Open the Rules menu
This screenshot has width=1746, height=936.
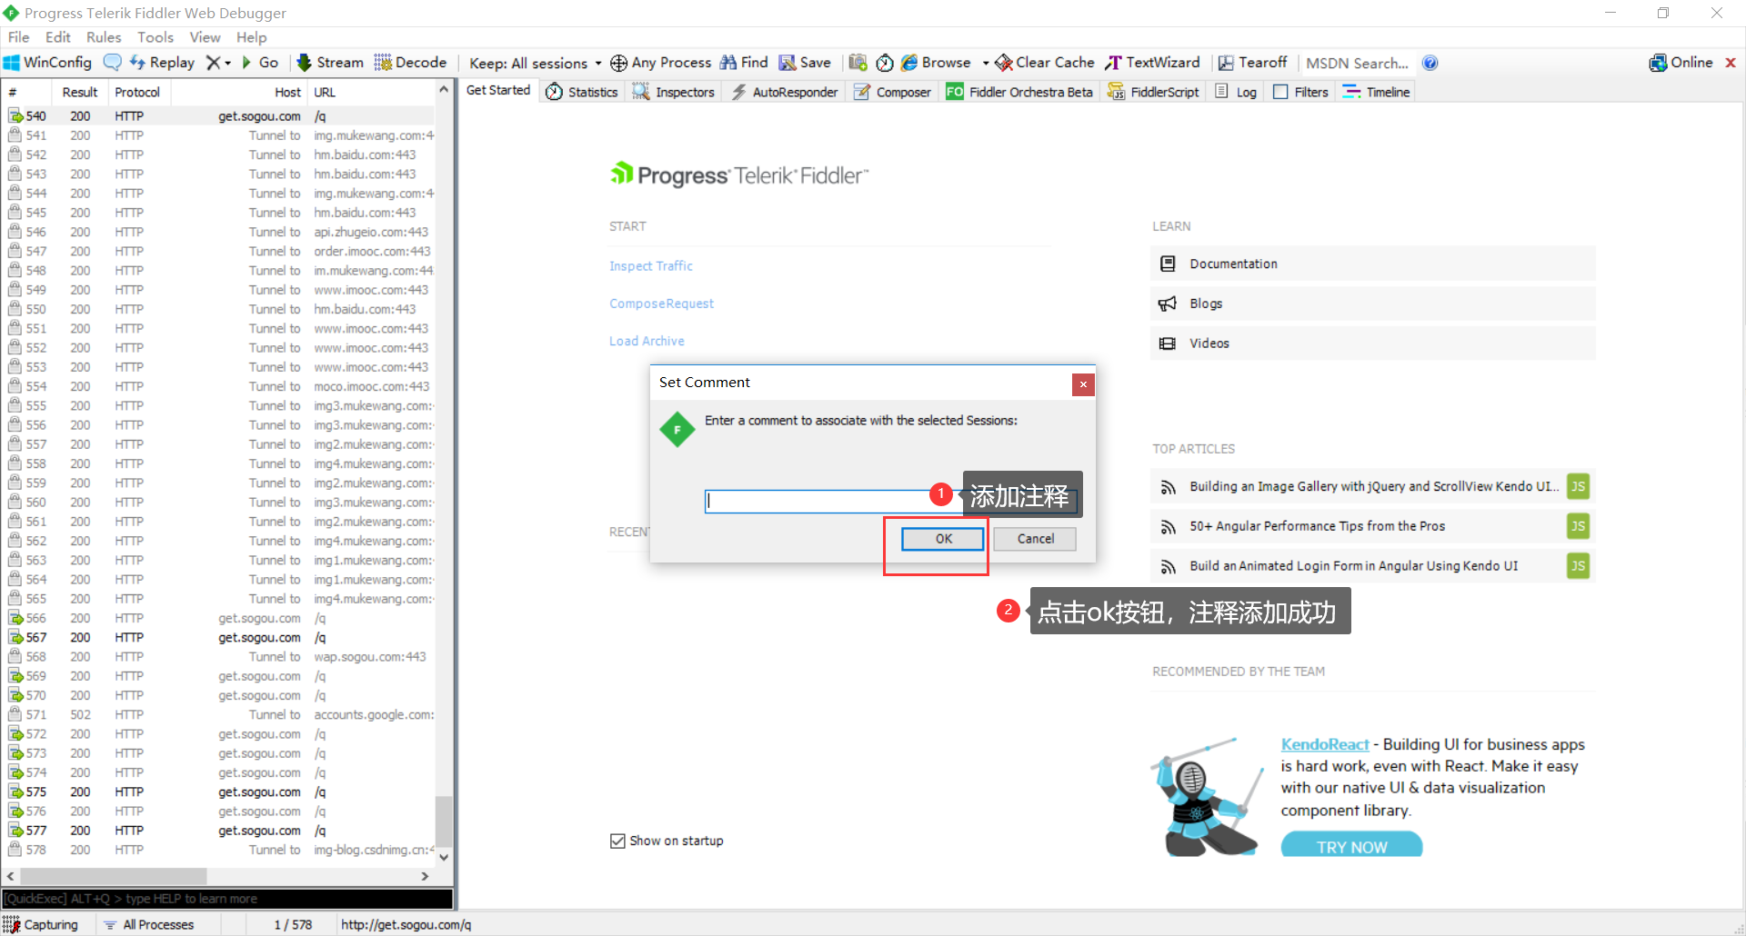104,37
